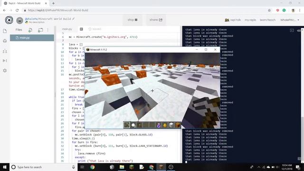This screenshot has height=171, width=304.
Task: Add a new file in Files panel
Action: (x=30, y=30)
